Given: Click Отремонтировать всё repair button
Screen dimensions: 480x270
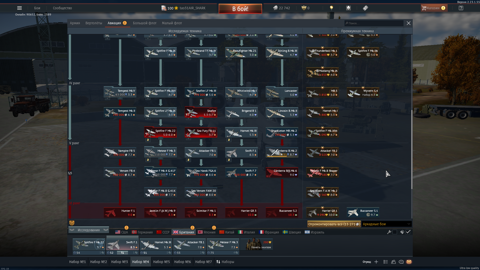Looking at the screenshot, I should click(334, 224).
